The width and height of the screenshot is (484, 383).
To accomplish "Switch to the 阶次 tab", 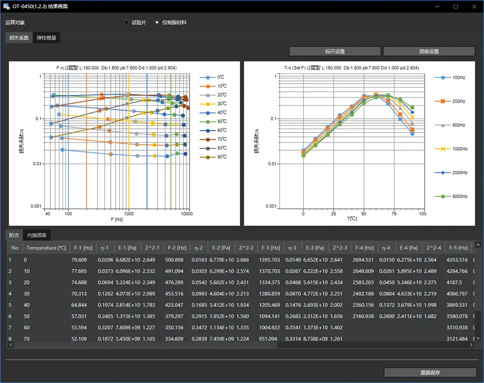I will pos(14,235).
